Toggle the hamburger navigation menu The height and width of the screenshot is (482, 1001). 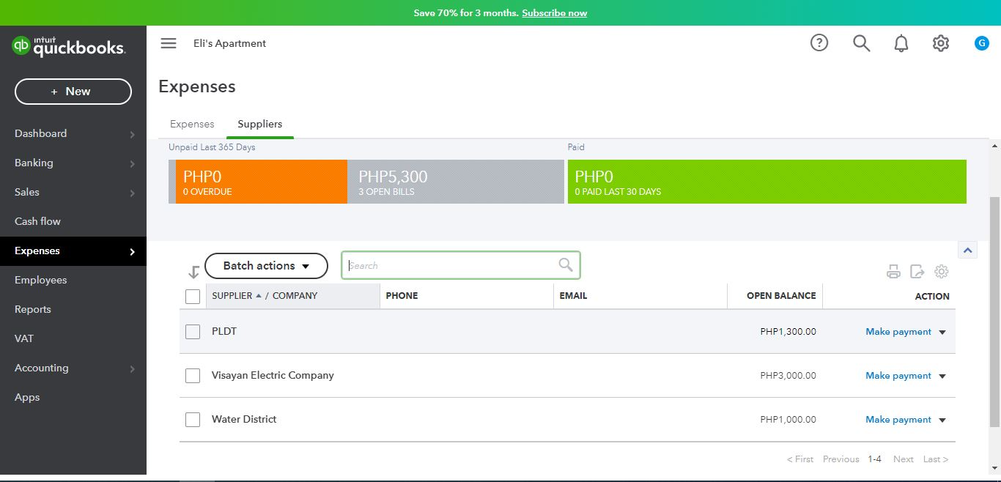(x=169, y=43)
